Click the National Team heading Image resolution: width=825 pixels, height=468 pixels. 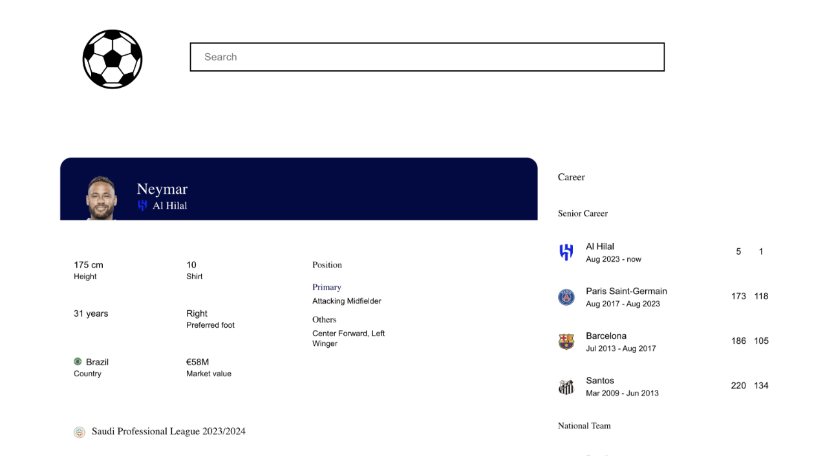[x=584, y=425]
